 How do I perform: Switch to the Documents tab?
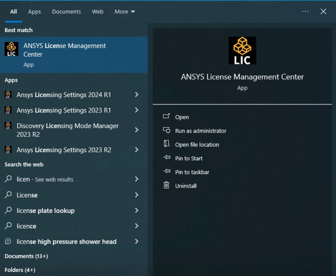point(67,11)
